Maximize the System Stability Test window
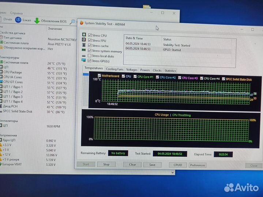 tap(252, 30)
